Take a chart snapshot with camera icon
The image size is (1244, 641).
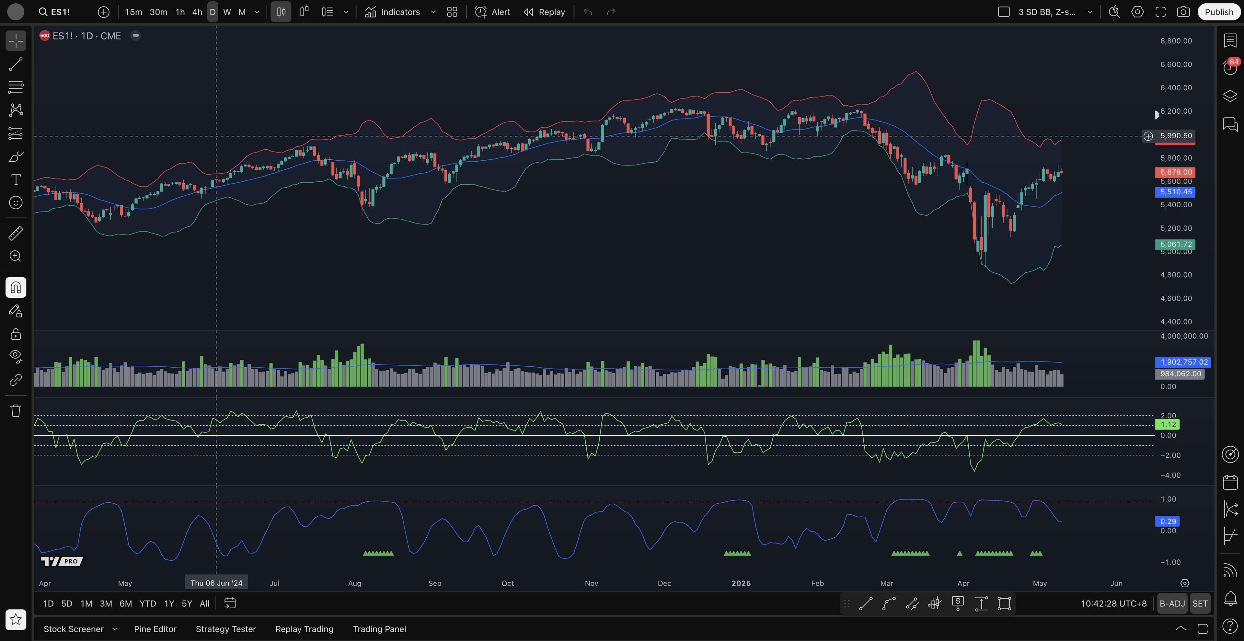click(1183, 12)
